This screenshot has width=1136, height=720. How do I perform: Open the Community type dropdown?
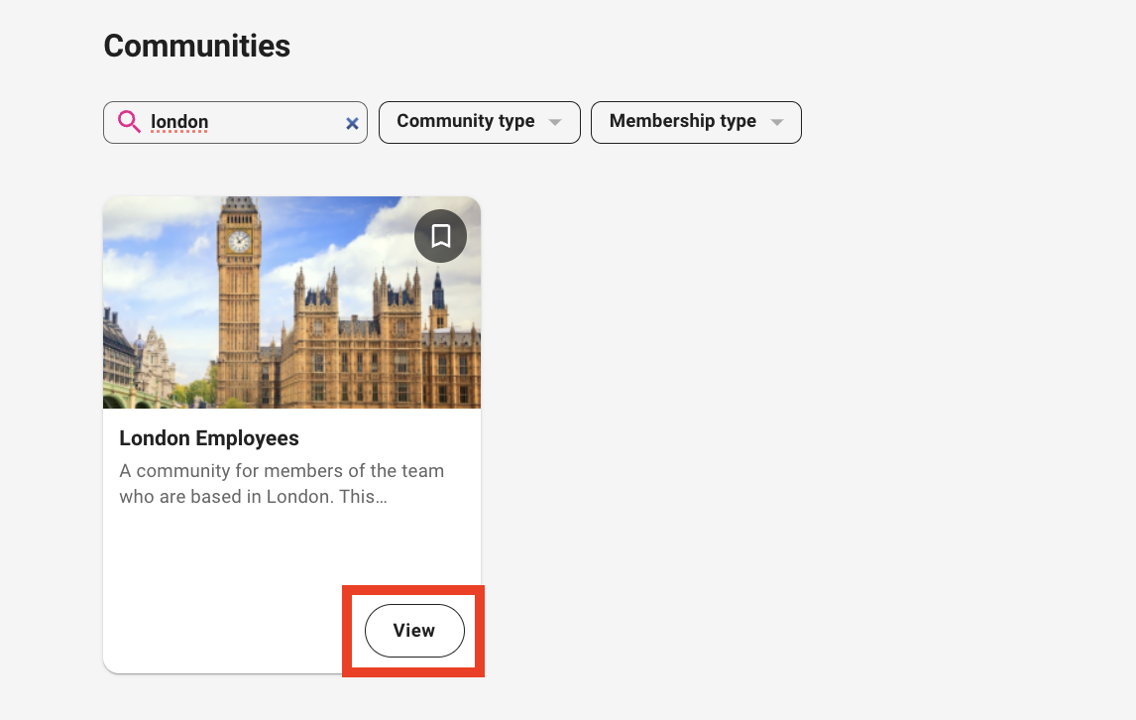(479, 122)
